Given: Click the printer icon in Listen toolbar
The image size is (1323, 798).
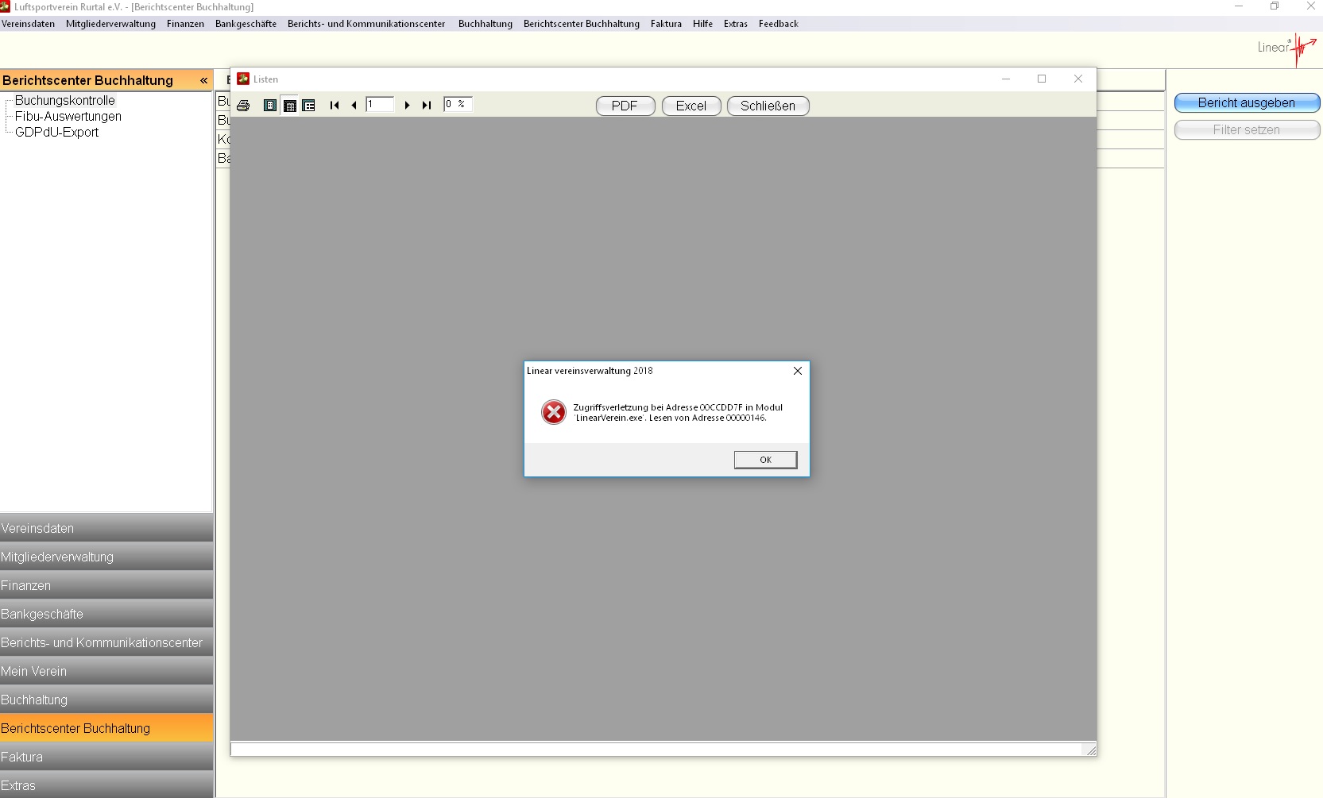Looking at the screenshot, I should pos(243,106).
